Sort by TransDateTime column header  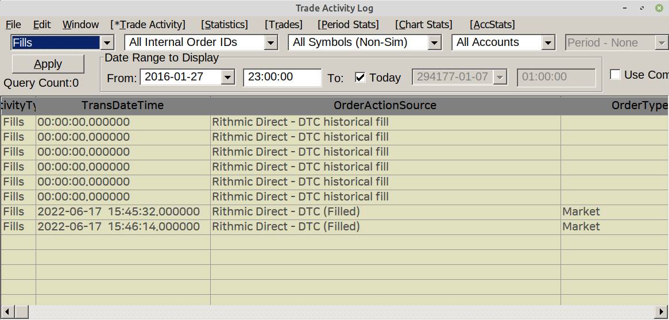(x=123, y=106)
